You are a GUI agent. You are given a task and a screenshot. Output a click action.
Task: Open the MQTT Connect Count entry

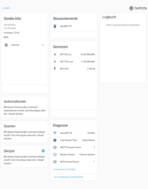74,147
